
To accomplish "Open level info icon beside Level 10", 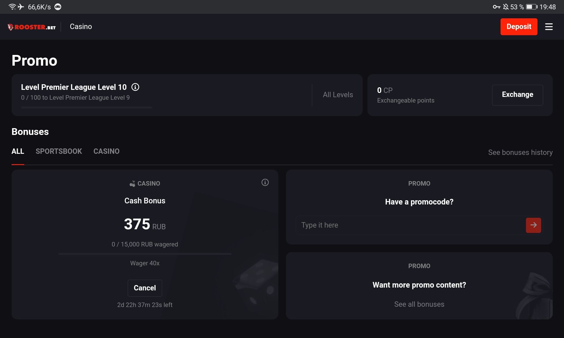I will pos(135,87).
